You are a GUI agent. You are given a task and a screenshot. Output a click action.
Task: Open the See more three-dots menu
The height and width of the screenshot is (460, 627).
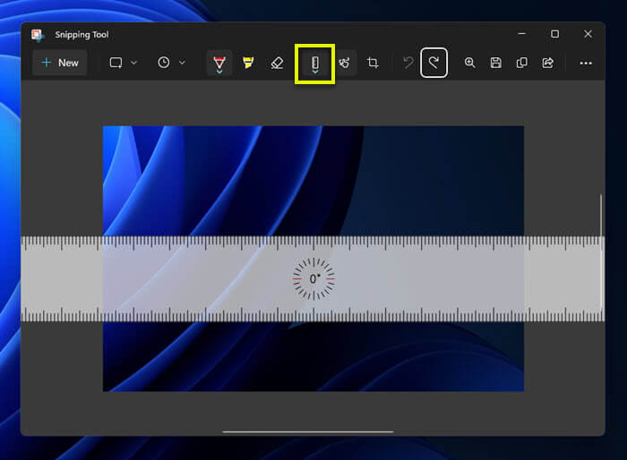coord(586,63)
